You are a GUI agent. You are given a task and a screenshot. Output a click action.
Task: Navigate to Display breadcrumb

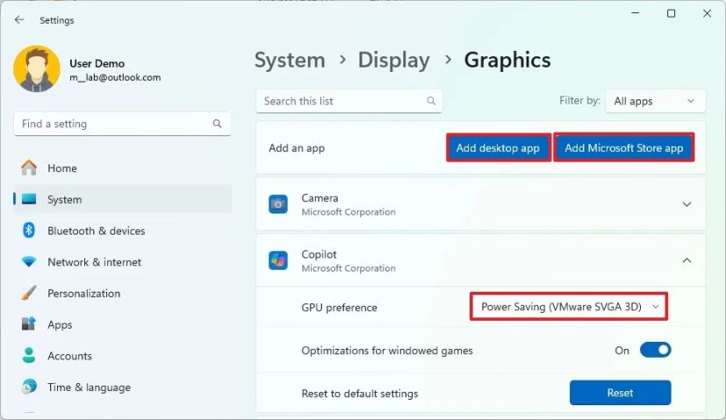(394, 61)
